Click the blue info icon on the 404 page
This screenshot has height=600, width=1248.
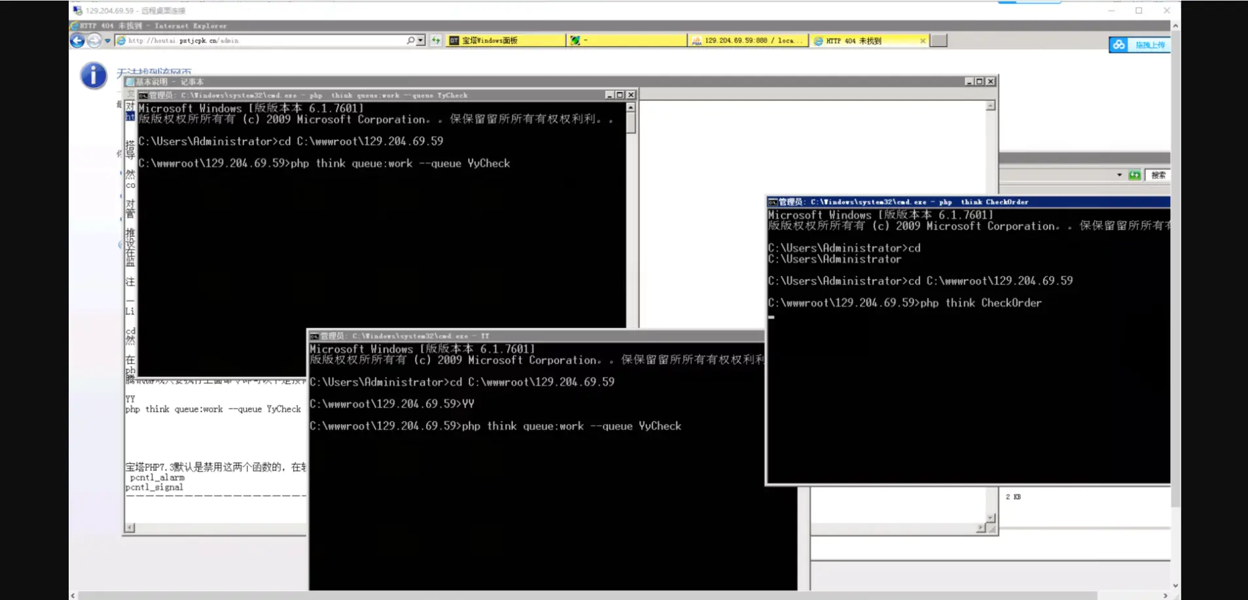94,76
